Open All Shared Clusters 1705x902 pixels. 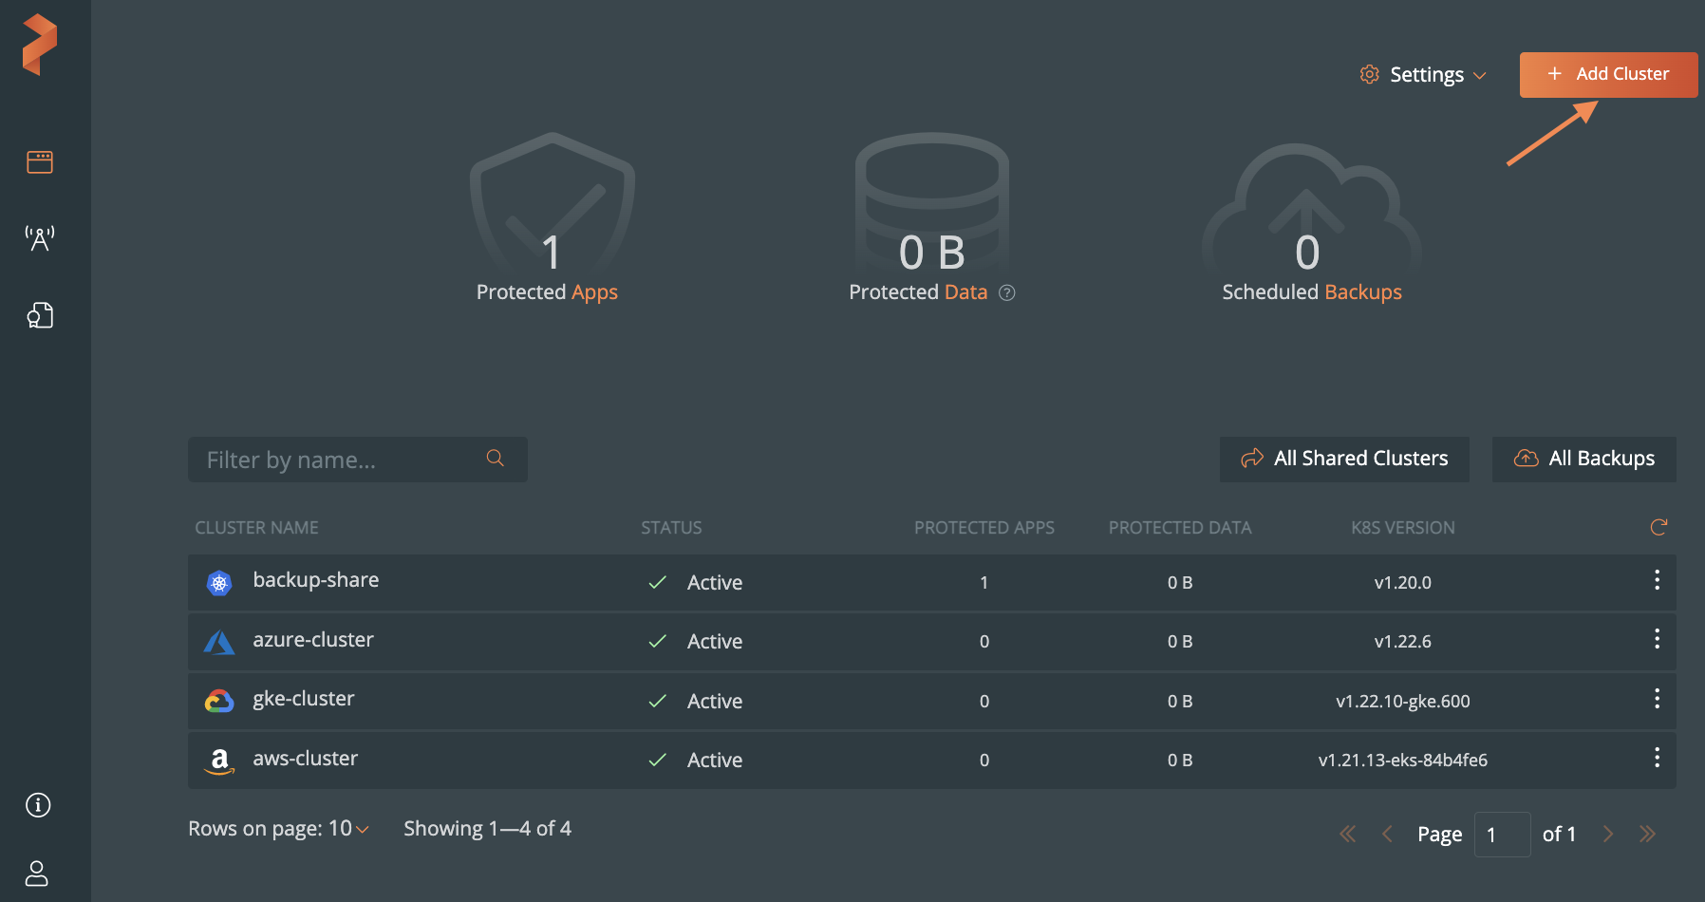pyautogui.click(x=1343, y=460)
